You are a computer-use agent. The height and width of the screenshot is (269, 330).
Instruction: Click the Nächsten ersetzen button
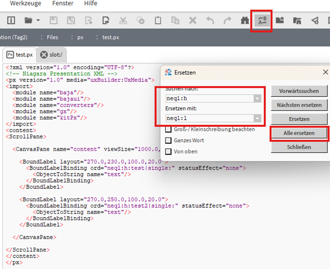click(299, 105)
